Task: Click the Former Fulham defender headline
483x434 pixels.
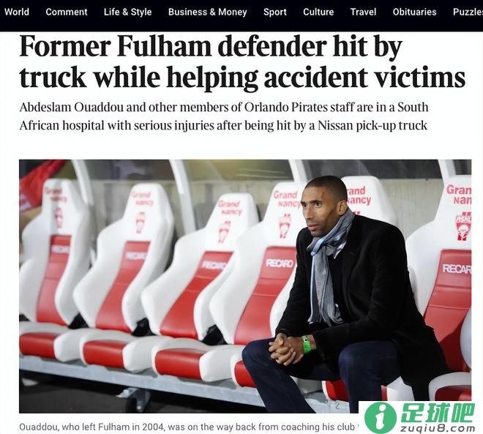Action: pos(242,61)
